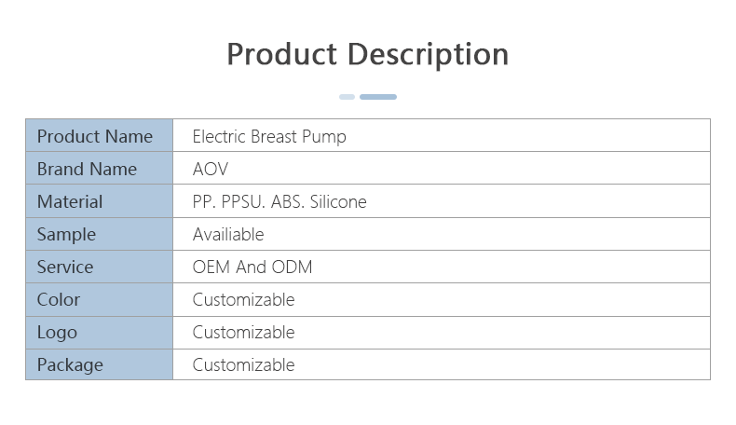Click the Customizable value beside Package
The image size is (736, 425).
243,364
